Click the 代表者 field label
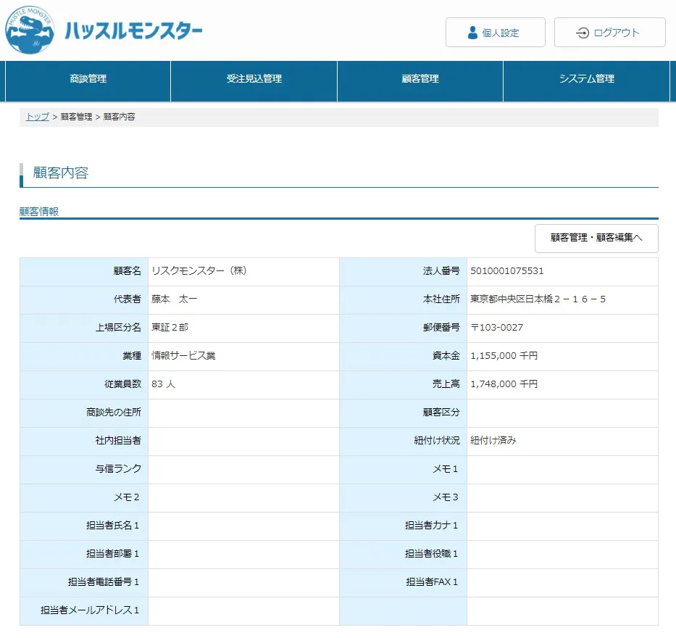The height and width of the screenshot is (638, 676). click(x=128, y=299)
